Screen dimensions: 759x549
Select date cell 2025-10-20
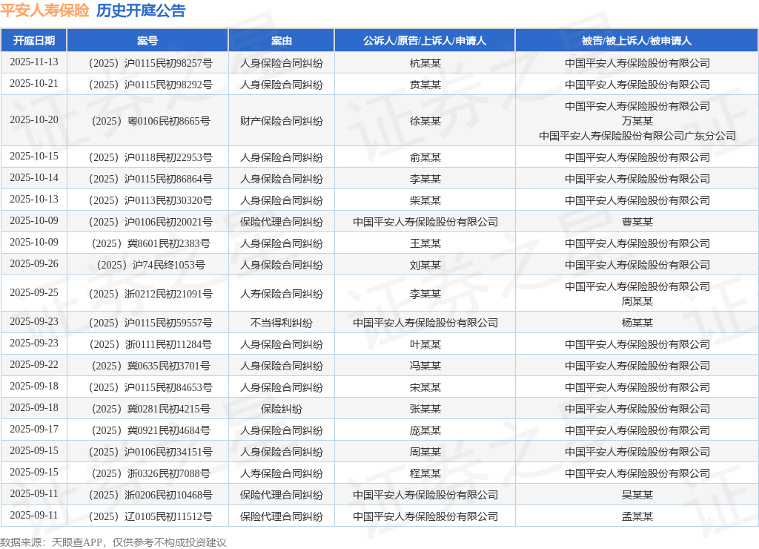pos(34,120)
